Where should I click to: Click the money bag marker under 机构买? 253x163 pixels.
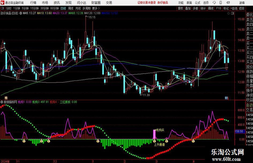154,141
